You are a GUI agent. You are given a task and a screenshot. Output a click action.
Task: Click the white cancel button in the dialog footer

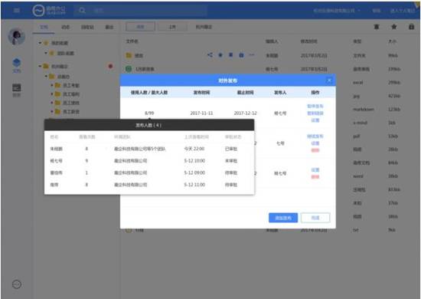point(315,218)
